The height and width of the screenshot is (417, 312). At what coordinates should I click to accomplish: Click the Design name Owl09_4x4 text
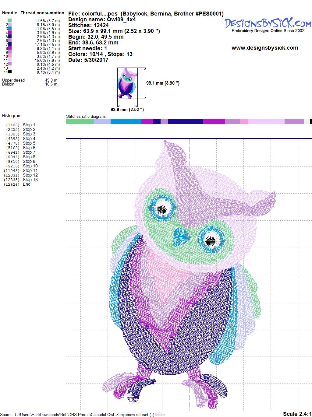[102, 19]
